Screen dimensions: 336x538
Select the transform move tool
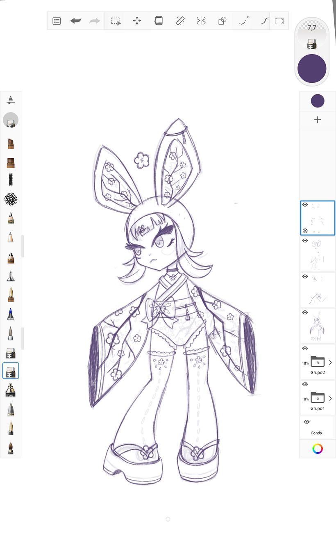pos(137,21)
